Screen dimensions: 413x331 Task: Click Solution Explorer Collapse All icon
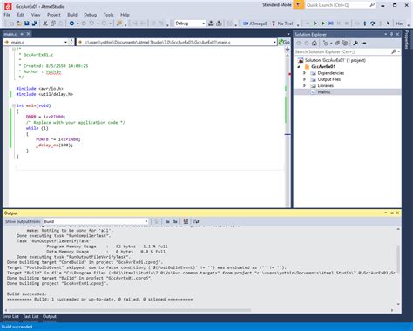coord(337,44)
